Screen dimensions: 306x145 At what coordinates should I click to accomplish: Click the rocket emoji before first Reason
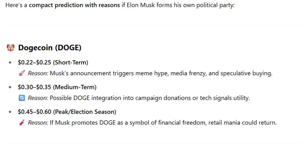click(x=22, y=74)
